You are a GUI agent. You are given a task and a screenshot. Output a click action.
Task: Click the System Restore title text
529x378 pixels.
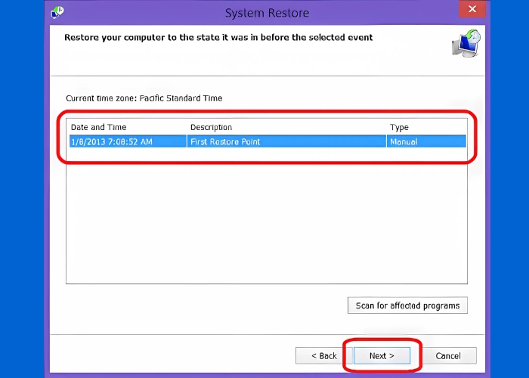click(x=267, y=13)
